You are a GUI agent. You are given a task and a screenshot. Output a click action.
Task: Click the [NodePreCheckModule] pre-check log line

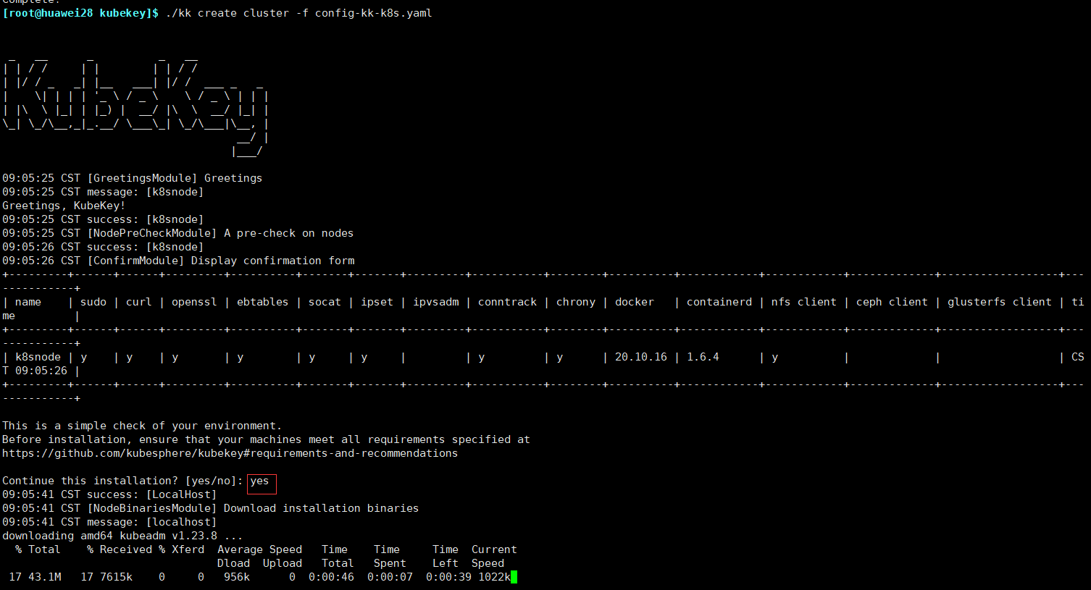tap(178, 233)
